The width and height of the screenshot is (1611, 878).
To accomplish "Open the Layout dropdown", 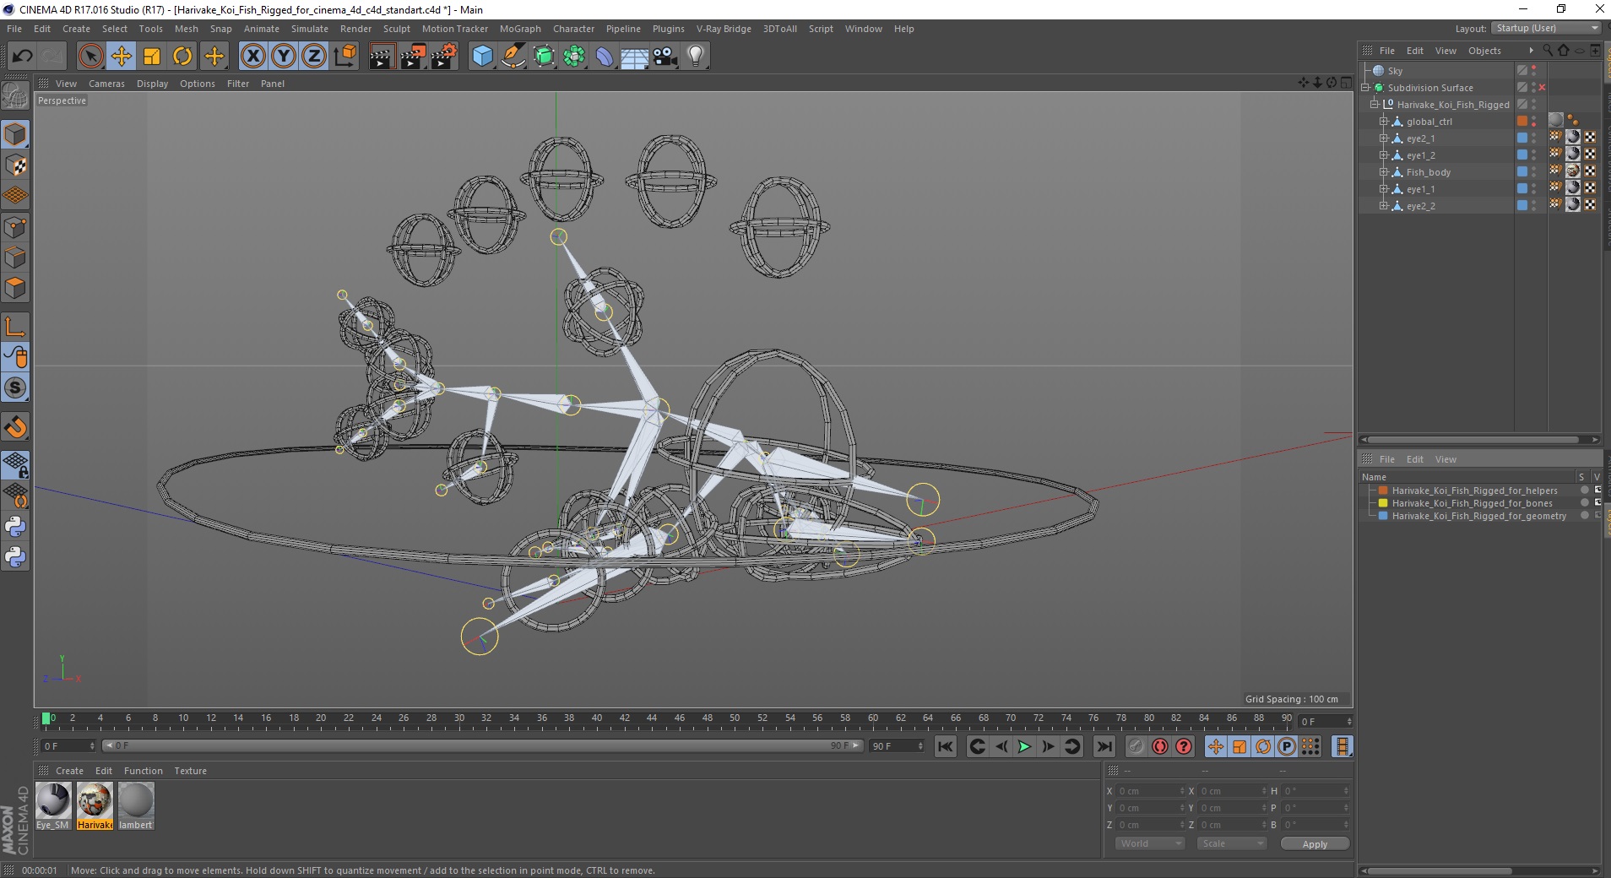I will coord(1546,28).
